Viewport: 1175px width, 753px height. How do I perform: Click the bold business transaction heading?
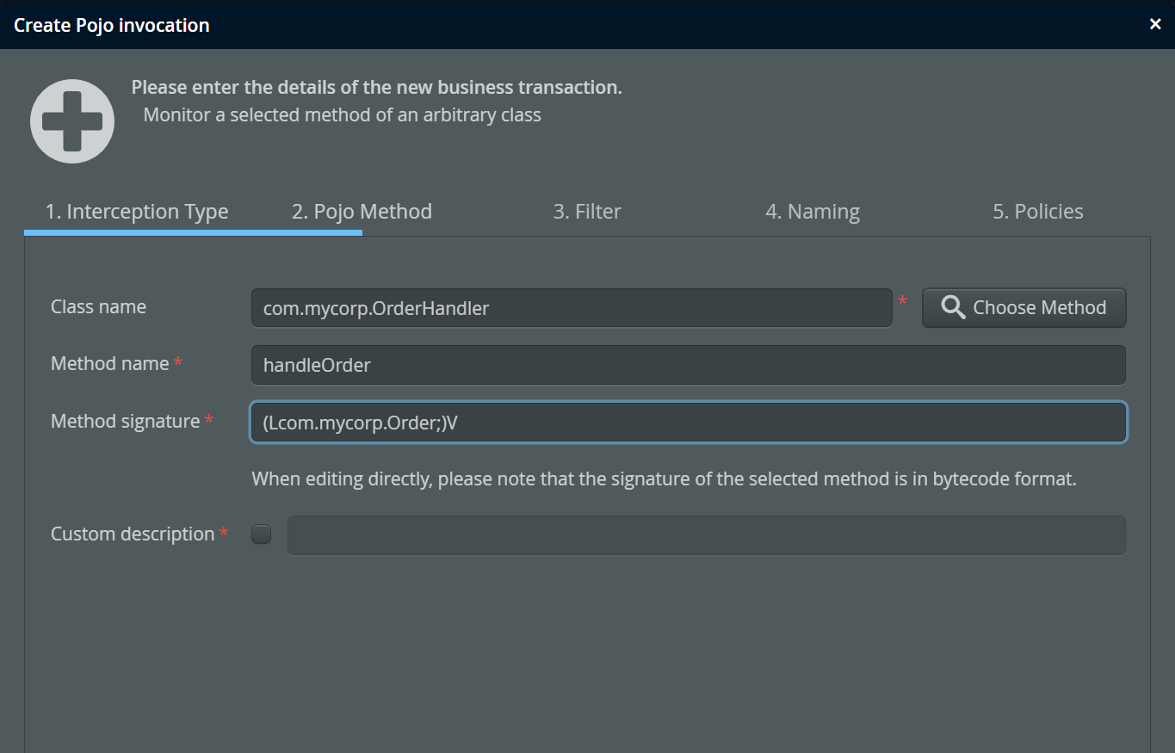tap(376, 88)
